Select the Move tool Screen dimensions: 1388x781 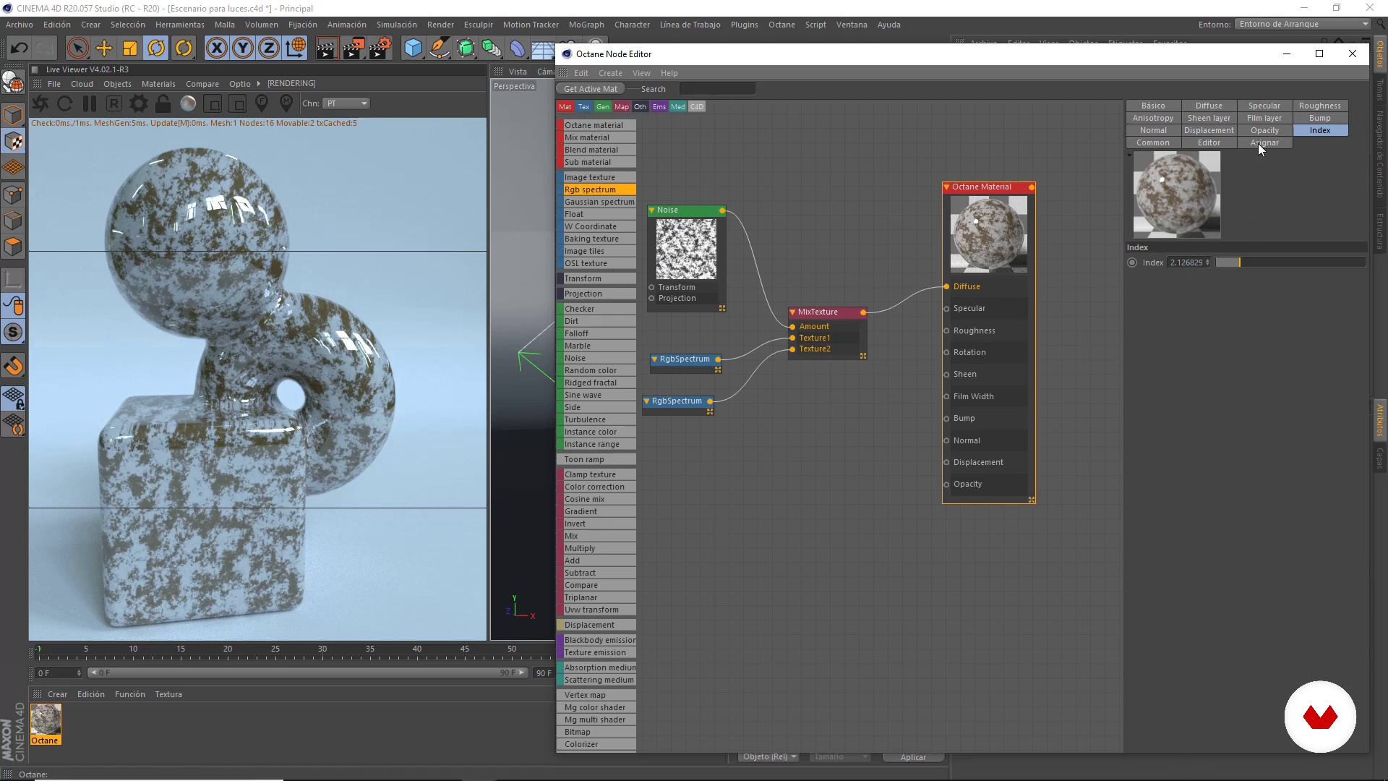(x=104, y=48)
